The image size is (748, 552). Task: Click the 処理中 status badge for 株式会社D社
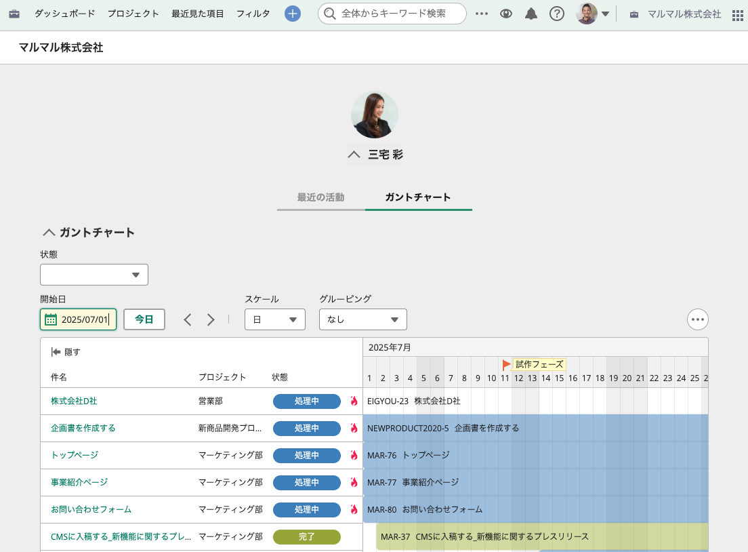pyautogui.click(x=307, y=401)
